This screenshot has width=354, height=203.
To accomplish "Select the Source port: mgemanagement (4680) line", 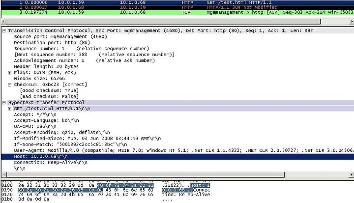I will [x=60, y=36].
